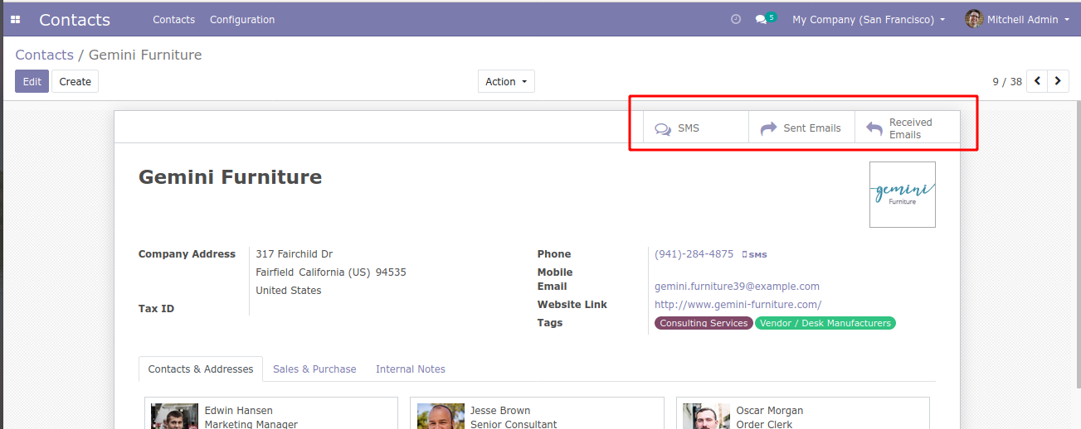Click Mitchell Admin avatar picture
This screenshot has width=1081, height=429.
[x=974, y=19]
